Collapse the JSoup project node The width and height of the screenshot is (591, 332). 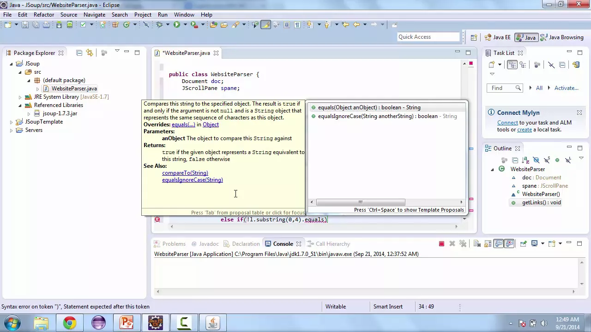[x=11, y=64]
